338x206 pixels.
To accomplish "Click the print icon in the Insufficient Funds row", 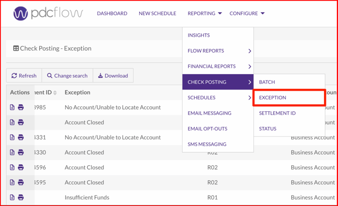I will [21, 197].
